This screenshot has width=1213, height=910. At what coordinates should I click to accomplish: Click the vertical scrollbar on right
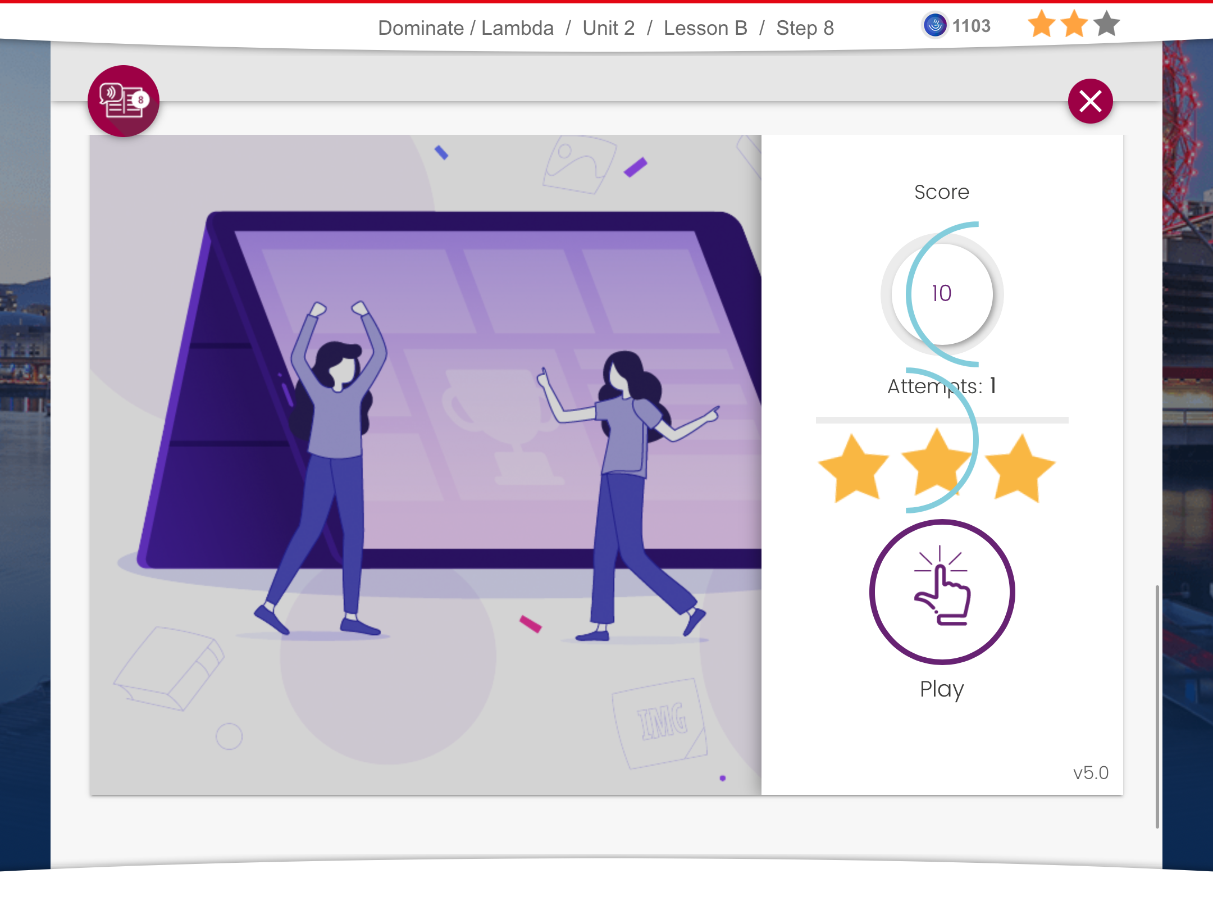[1157, 705]
